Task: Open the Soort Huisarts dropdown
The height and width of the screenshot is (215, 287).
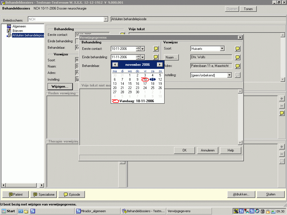Action: coord(222,49)
